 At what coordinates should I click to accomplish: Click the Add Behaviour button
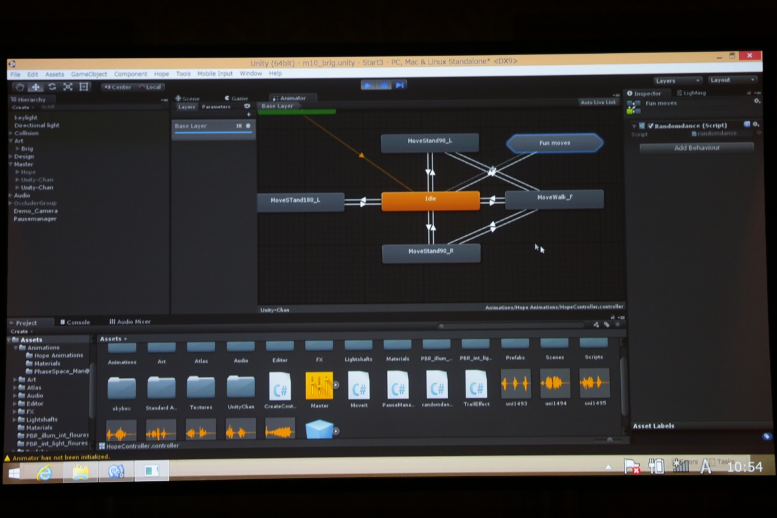pos(697,148)
